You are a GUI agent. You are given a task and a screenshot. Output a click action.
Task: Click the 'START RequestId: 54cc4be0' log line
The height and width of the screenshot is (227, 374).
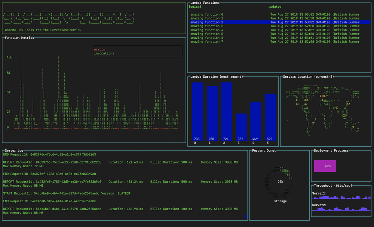(x=67, y=193)
